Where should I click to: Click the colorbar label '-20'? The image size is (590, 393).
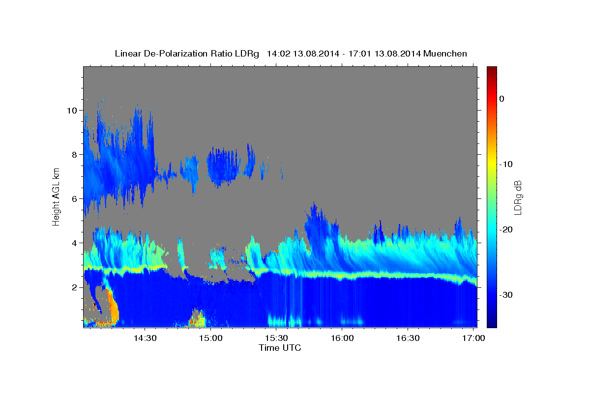pos(506,229)
